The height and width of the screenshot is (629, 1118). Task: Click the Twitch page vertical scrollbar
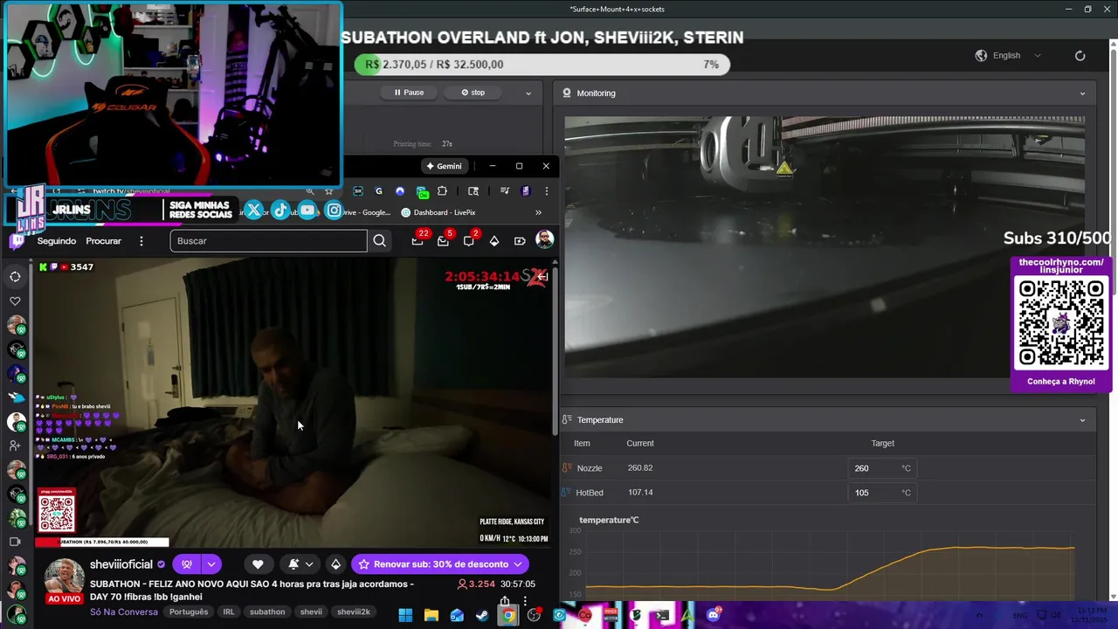555,349
